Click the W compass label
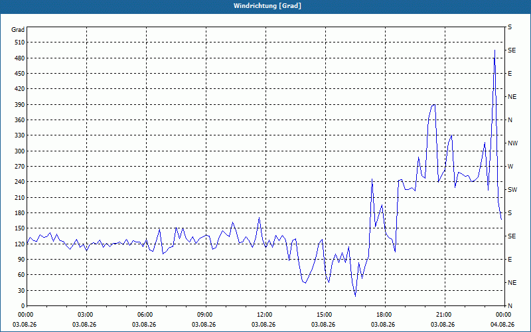The height and width of the screenshot is (332, 531). (510, 167)
